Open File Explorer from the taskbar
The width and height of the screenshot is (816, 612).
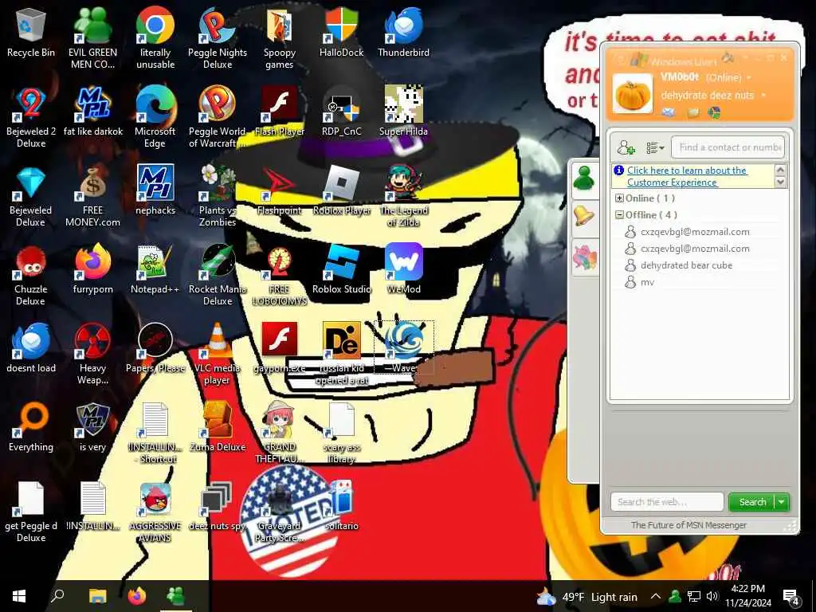coord(97,596)
